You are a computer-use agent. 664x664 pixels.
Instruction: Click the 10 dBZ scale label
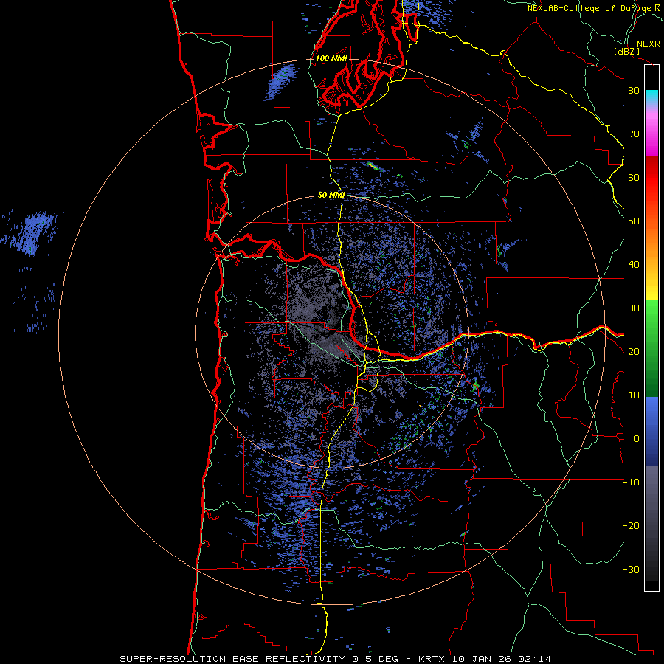634,395
